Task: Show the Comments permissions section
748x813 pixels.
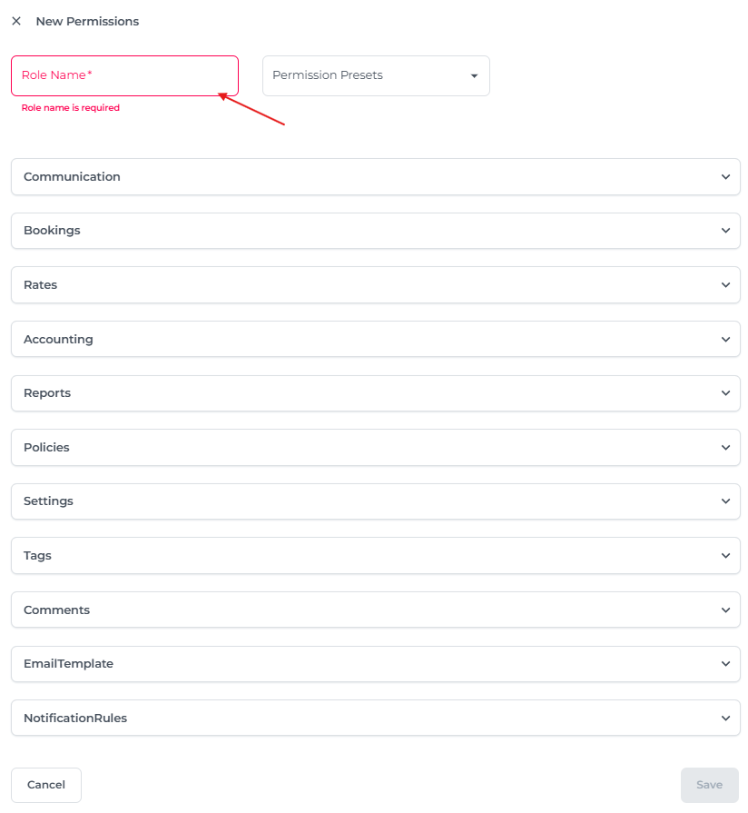Action: click(x=57, y=610)
